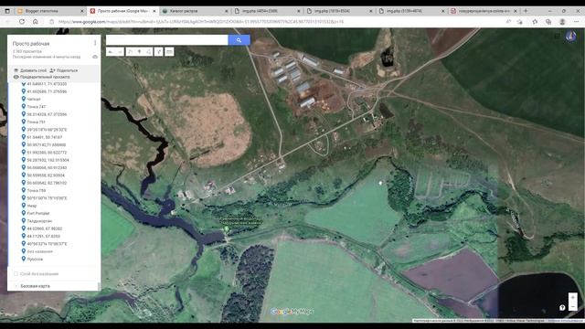Switch to the Google My Maps tab
The width and height of the screenshot is (585, 329).
click(122, 11)
